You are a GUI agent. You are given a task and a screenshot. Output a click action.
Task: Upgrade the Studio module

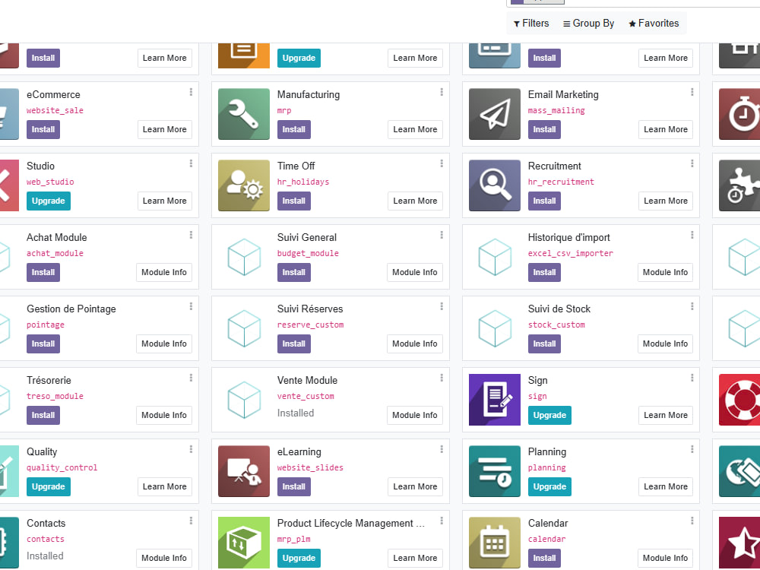click(49, 201)
